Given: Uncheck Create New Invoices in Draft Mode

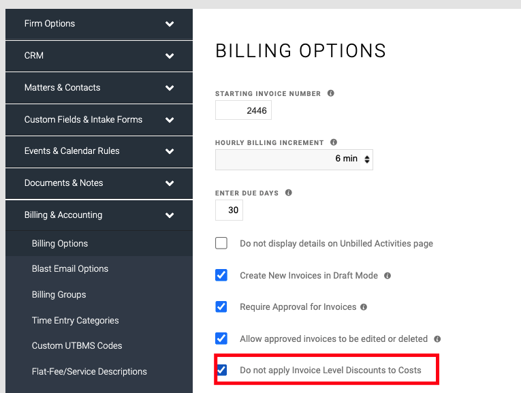Looking at the screenshot, I should pos(221,275).
